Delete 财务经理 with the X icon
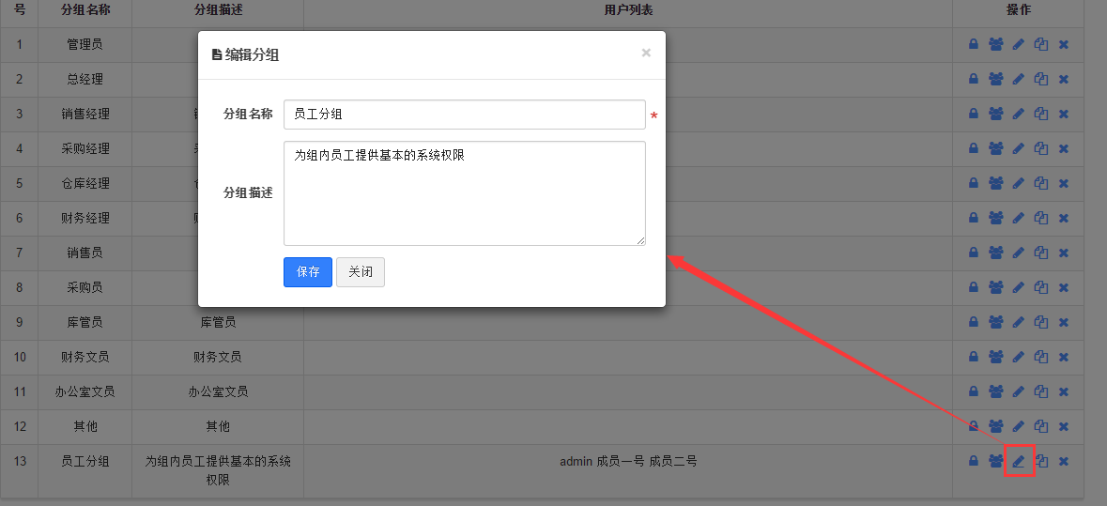Viewport: 1107px width, 506px height. [1063, 218]
